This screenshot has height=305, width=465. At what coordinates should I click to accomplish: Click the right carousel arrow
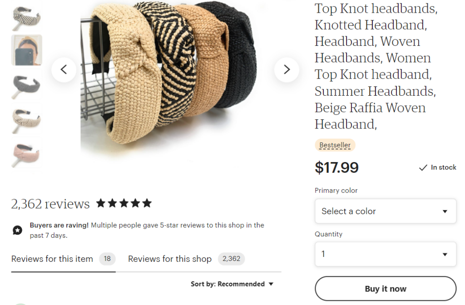[287, 69]
